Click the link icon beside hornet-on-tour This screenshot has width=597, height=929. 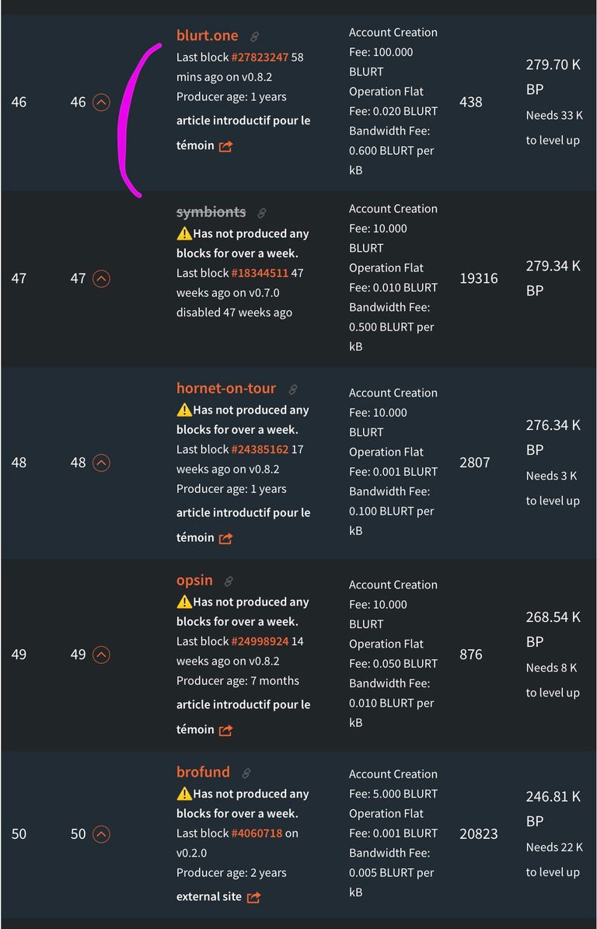pyautogui.click(x=292, y=389)
